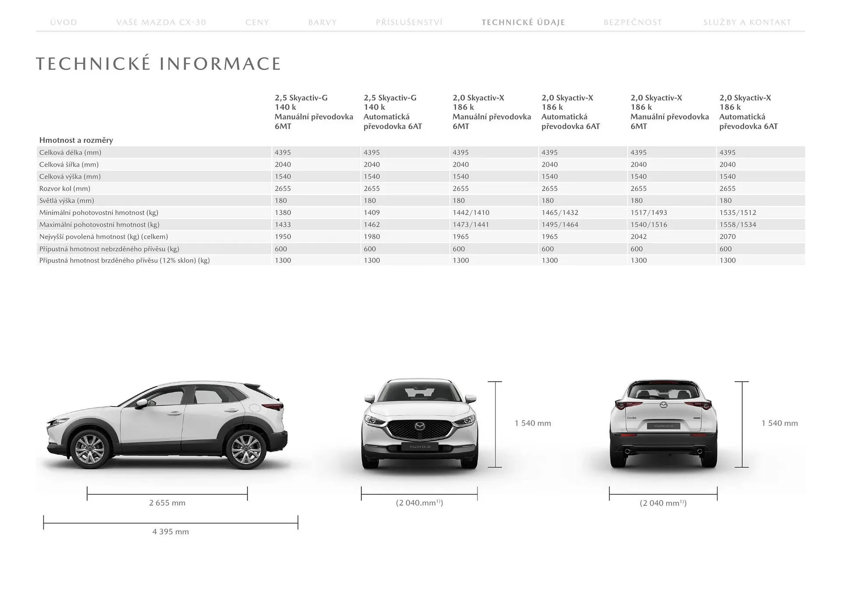
Task: Navigate to VAŠE MAZDA CX-30 section
Action: coord(161,22)
